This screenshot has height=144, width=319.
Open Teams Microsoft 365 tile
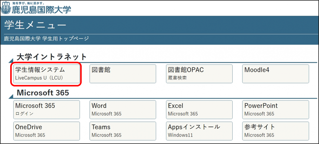tap(123, 131)
